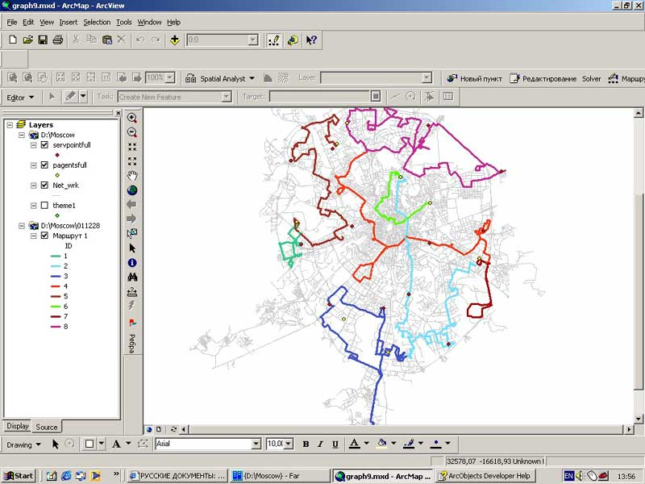Open the Selection menu
This screenshot has width=645, height=484.
point(97,23)
